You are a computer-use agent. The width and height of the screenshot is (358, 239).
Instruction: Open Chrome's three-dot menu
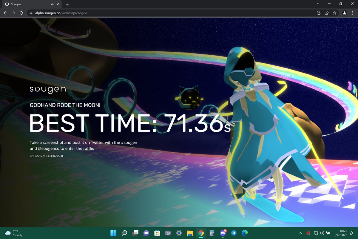coord(353,13)
